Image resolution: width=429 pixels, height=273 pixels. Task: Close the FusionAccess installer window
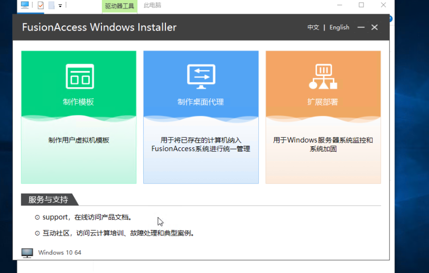point(375,27)
